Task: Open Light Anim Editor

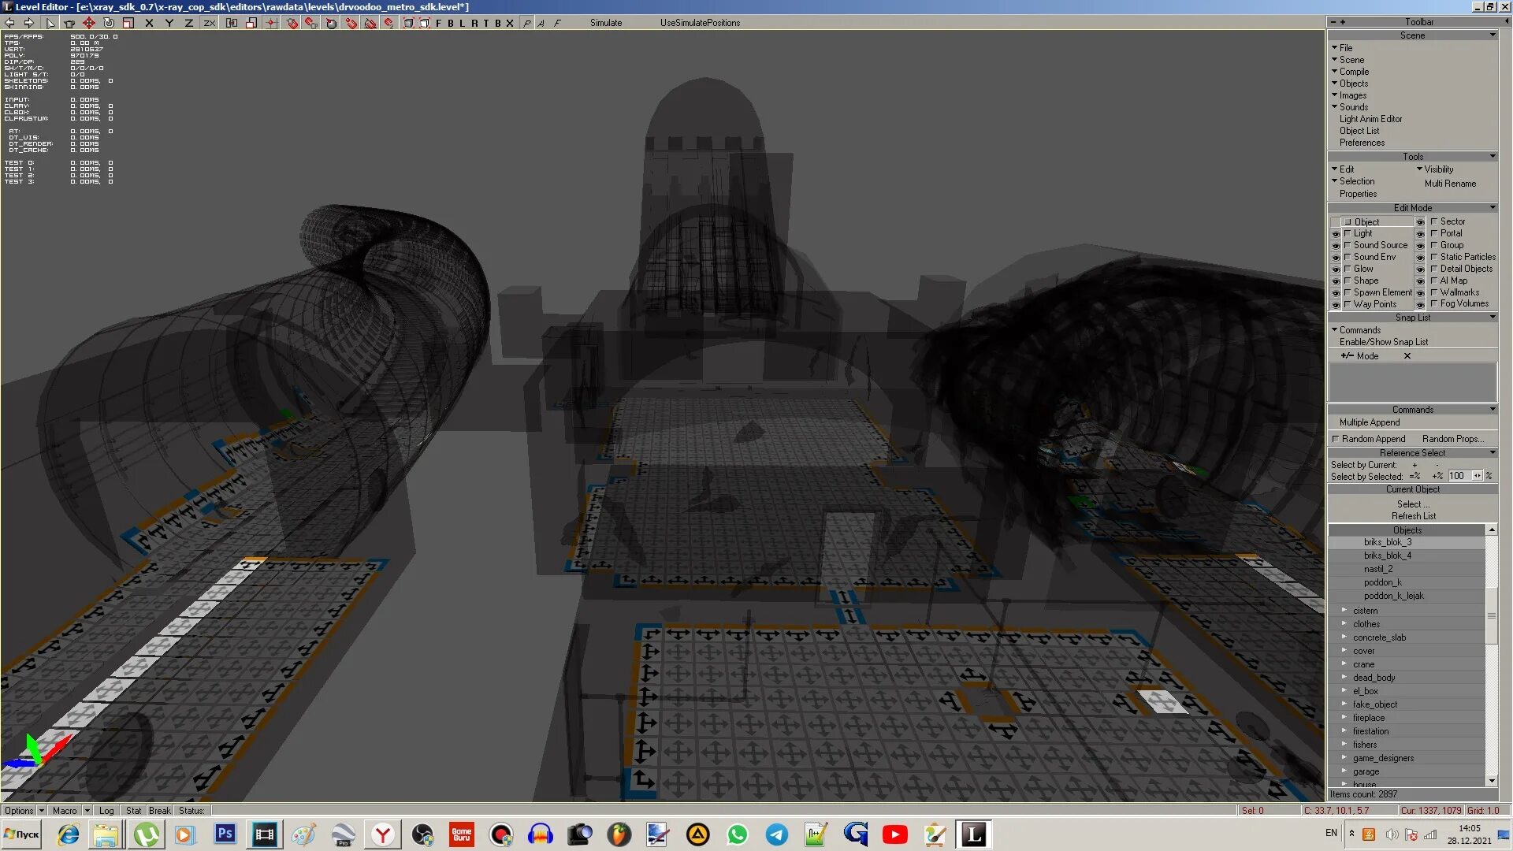Action: click(1370, 119)
